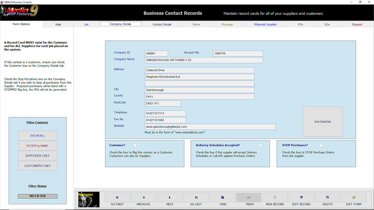Tick the Customer? checkbox
The image size is (374, 210).
135,145
